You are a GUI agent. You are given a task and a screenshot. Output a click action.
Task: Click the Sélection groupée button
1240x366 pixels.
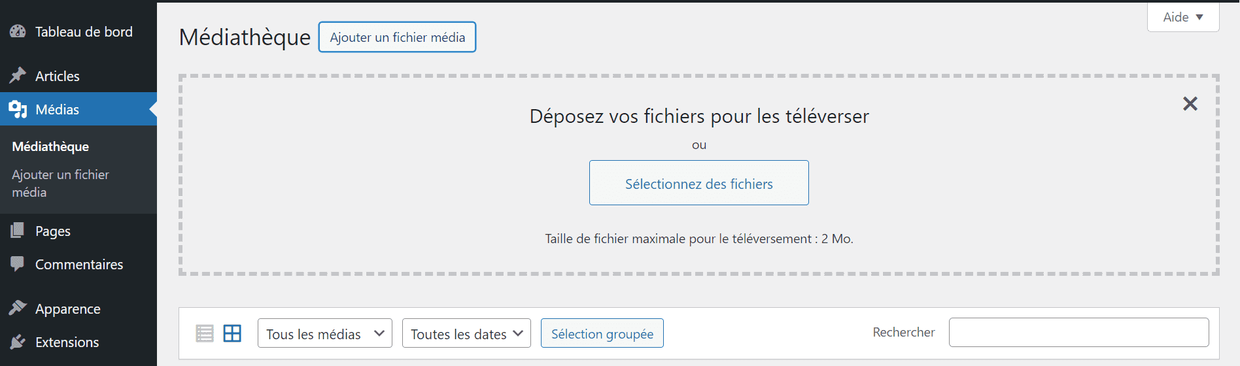(602, 333)
